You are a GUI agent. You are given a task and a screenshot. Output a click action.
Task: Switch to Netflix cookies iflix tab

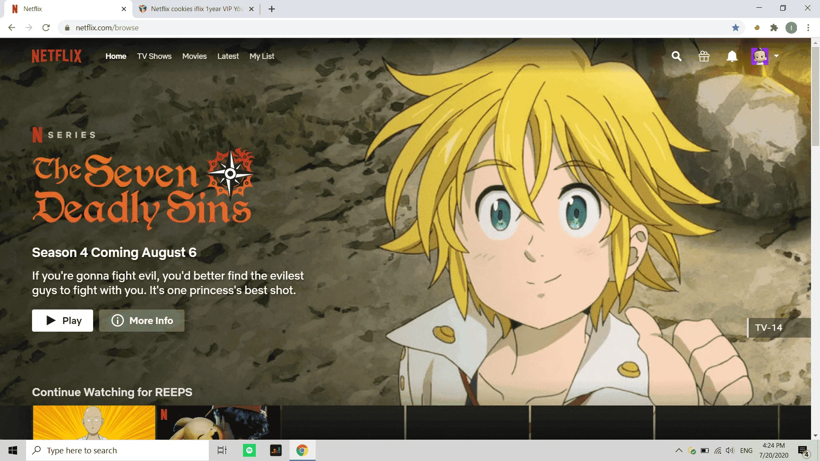196,9
